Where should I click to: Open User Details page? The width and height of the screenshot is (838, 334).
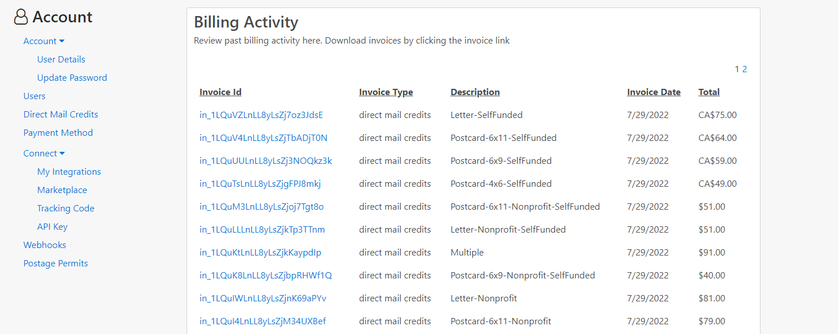click(61, 60)
